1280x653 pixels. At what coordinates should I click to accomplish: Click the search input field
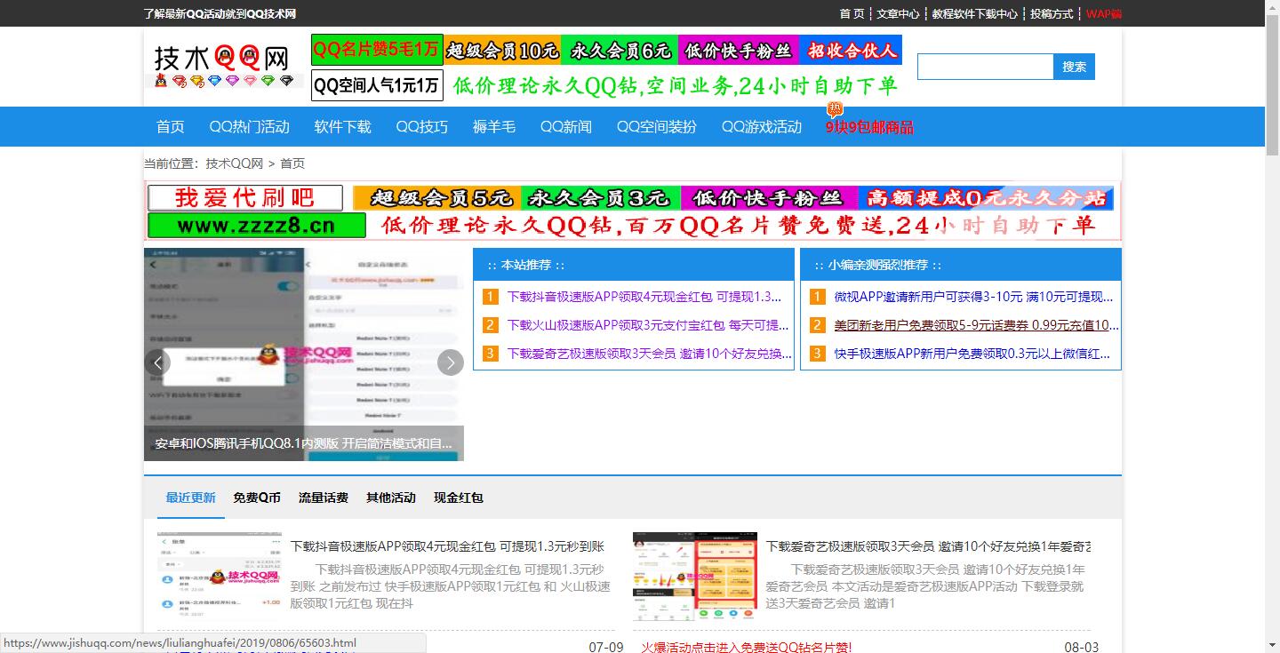click(985, 67)
